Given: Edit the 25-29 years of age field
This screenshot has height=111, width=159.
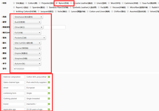Looking at the screenshot, I should 37,109.
